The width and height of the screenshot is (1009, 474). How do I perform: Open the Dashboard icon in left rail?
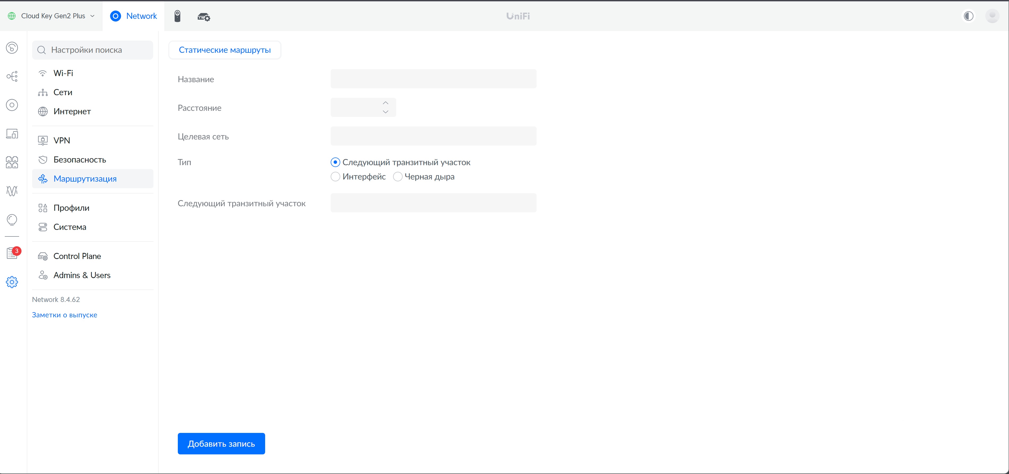click(12, 48)
